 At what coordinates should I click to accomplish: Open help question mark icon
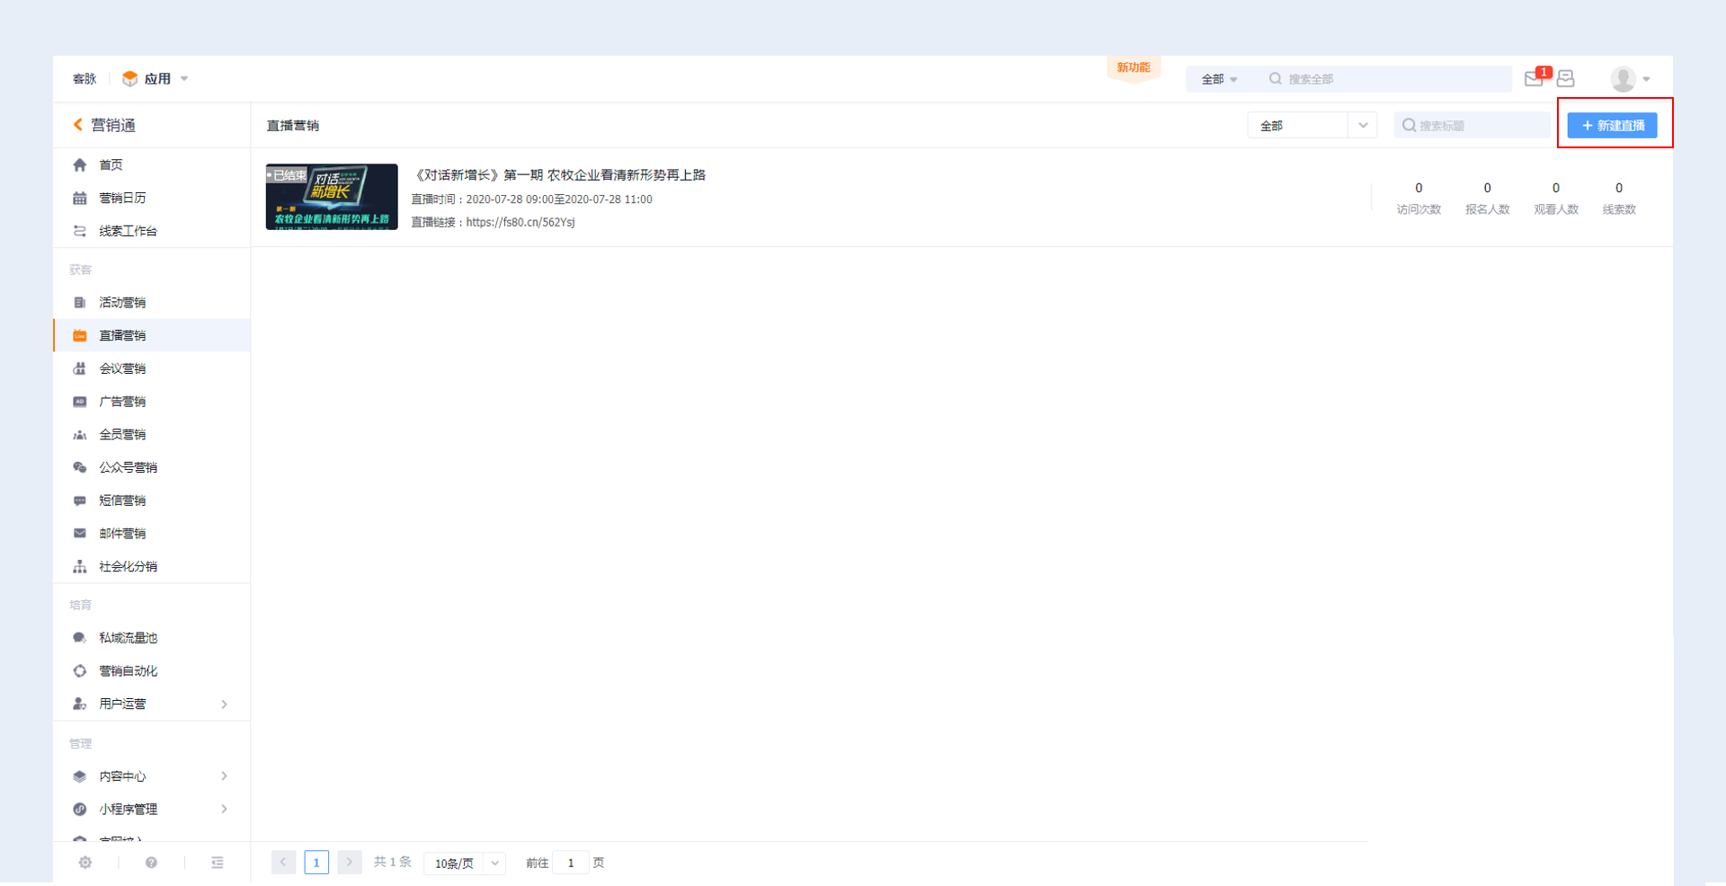(x=151, y=863)
